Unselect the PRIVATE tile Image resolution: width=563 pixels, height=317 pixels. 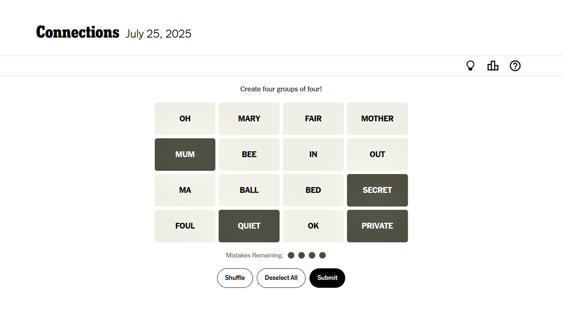coord(377,226)
